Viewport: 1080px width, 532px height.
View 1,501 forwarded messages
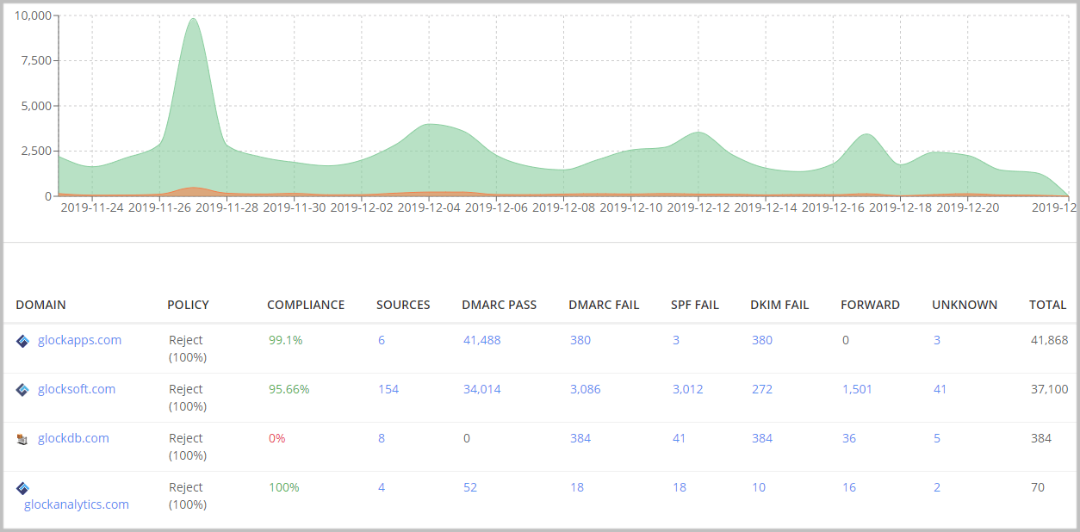857,389
